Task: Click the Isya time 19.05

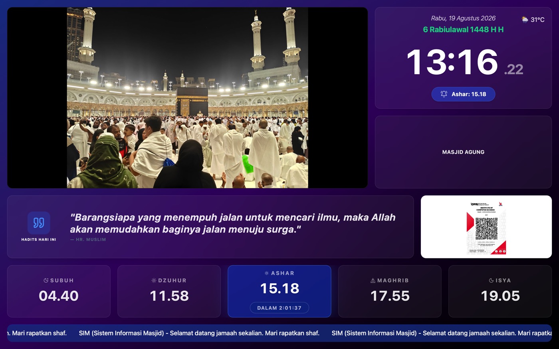Action: pyautogui.click(x=500, y=296)
